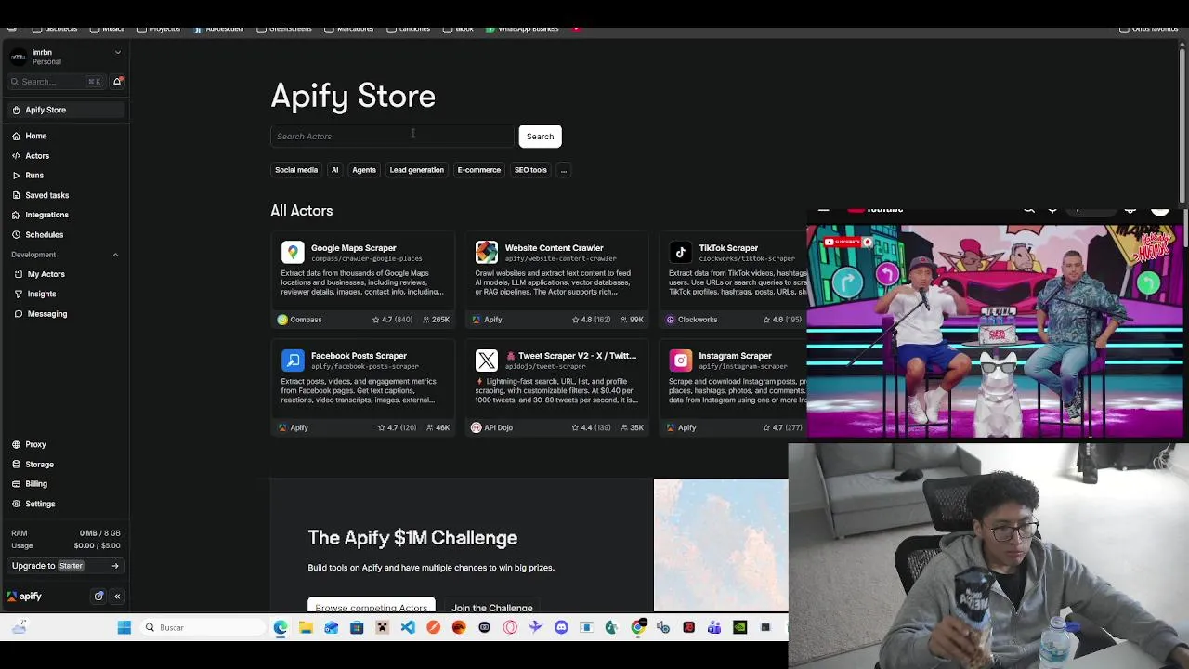Click the Facebook Posts Scraper icon
1189x669 pixels.
point(293,360)
